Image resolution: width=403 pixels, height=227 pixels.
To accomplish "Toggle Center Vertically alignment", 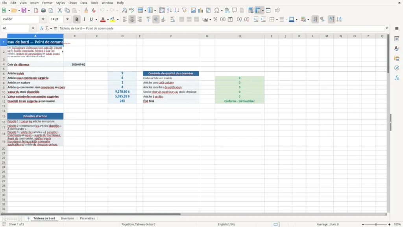I will coord(156,19).
